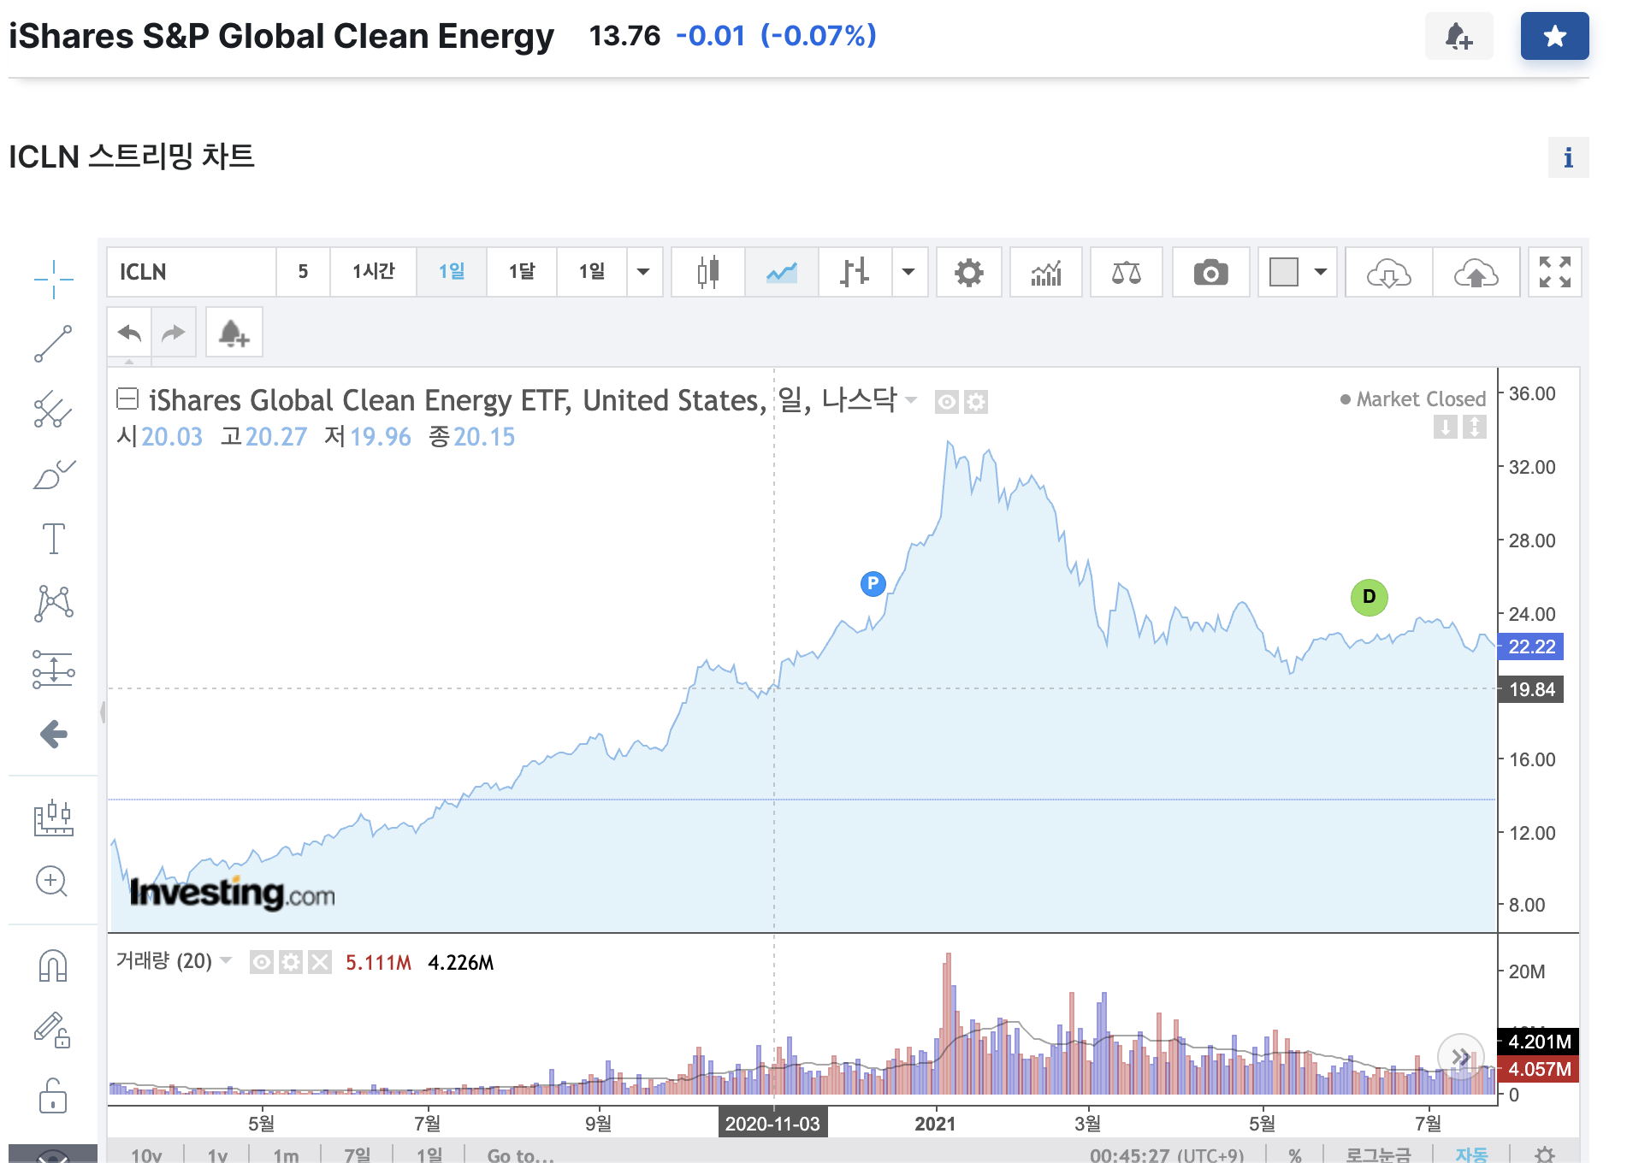
Task: Pick the chart layout square swatch
Action: point(1284,272)
